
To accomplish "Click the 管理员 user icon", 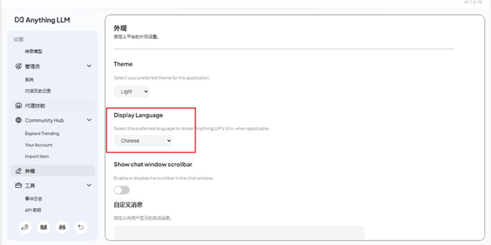I will point(18,66).
